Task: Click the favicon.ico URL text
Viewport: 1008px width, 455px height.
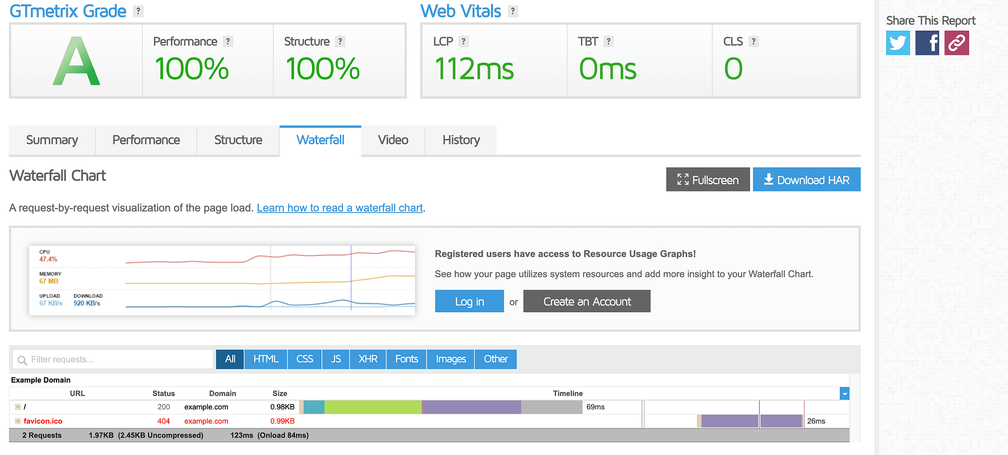Action: (x=43, y=421)
